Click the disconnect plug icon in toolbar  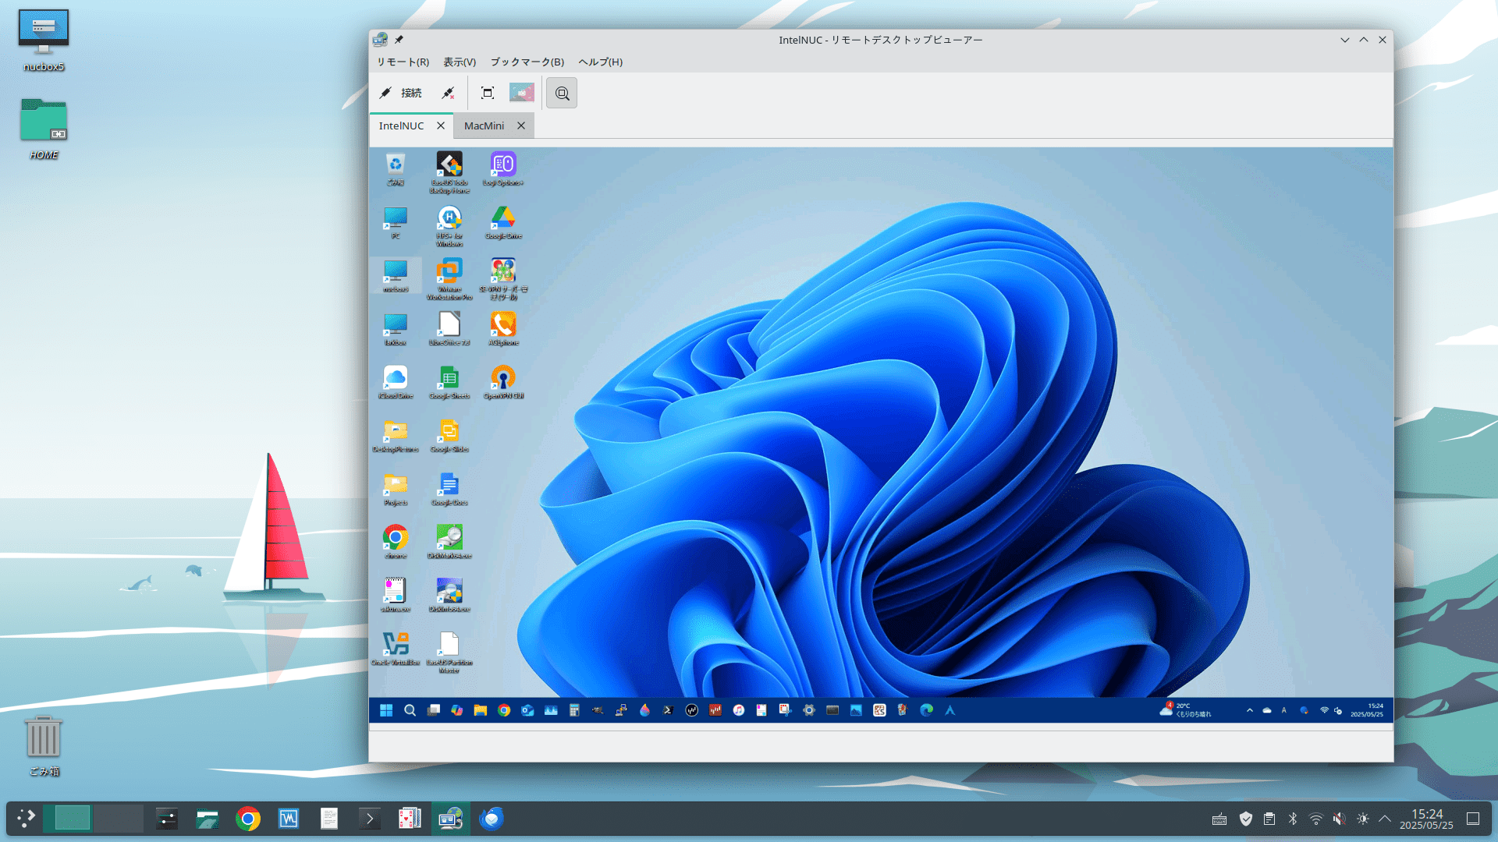(x=448, y=93)
